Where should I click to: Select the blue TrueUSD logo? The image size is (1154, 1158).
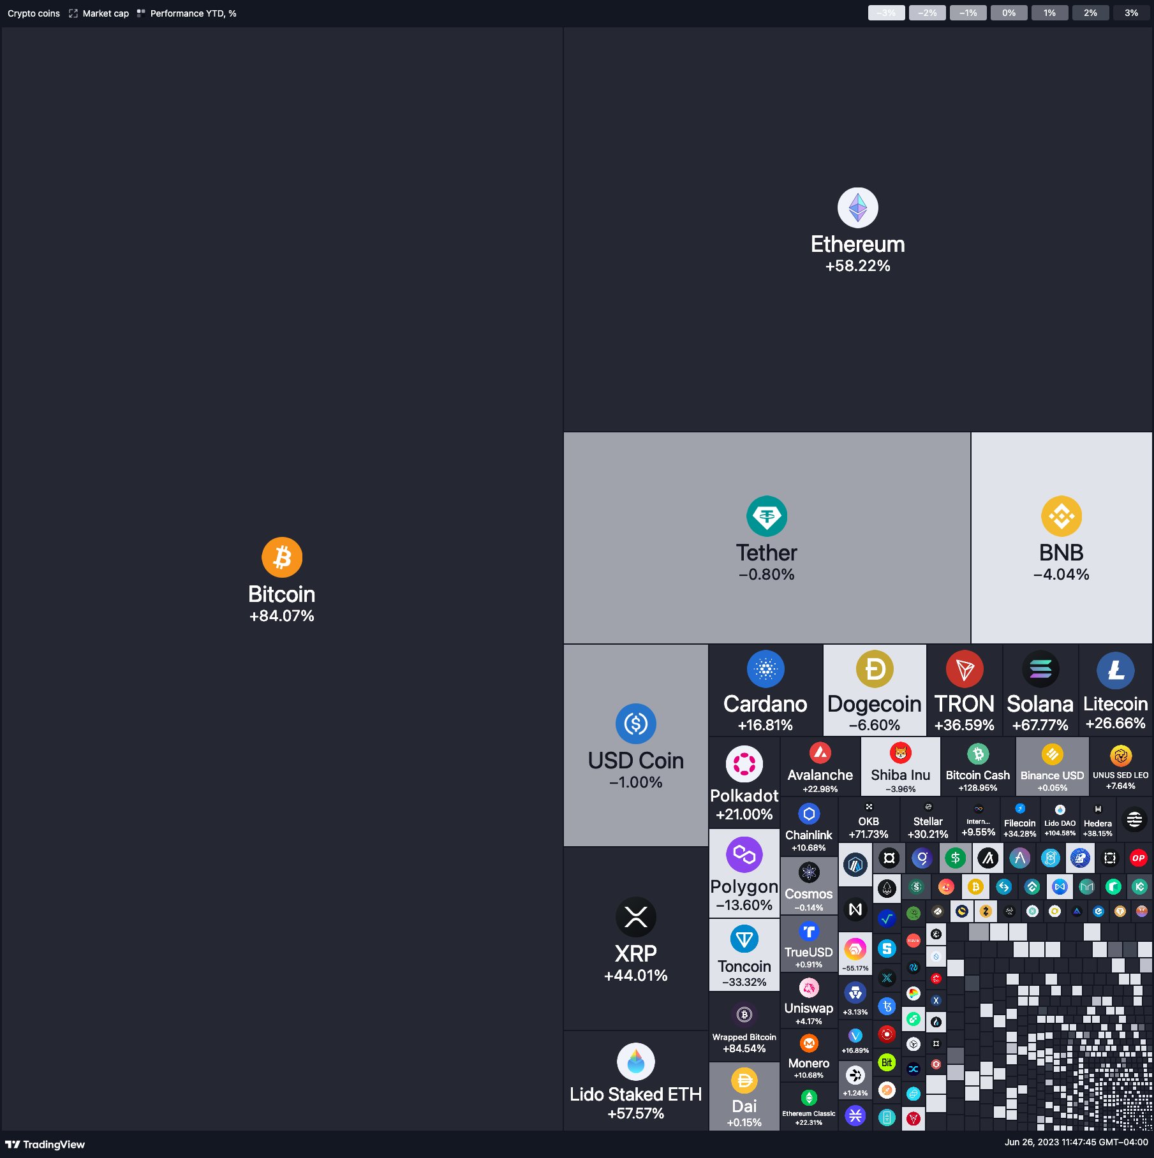tap(809, 932)
